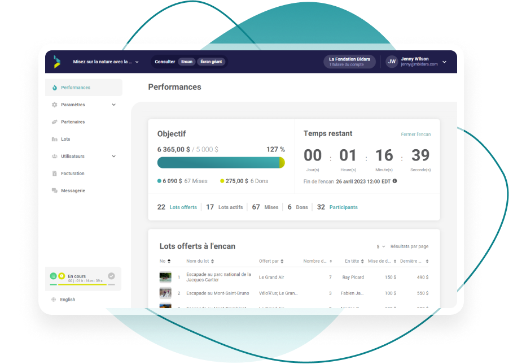Click La Fondation Bidara account badge

coord(349,62)
